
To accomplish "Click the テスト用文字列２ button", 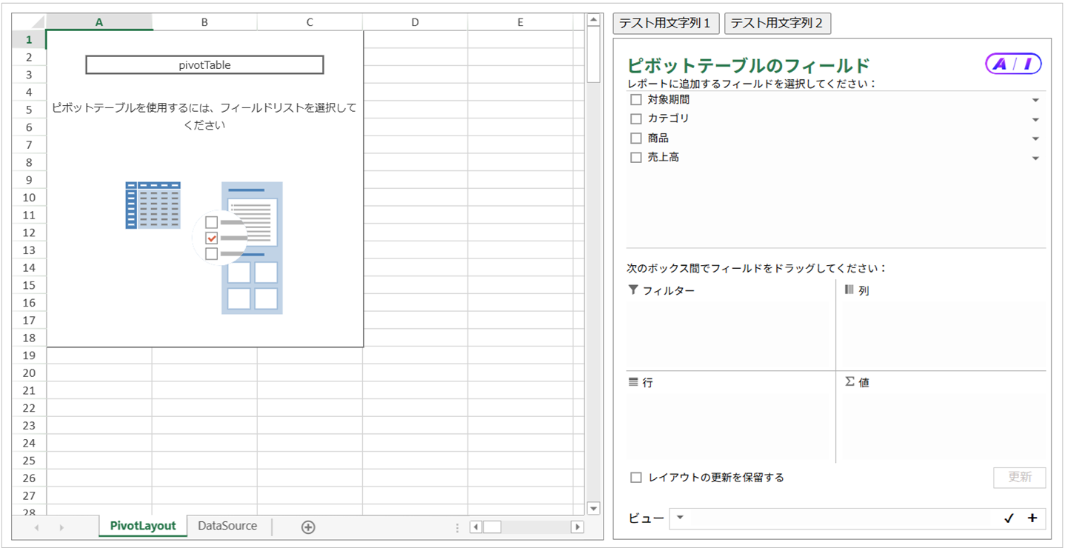I will point(778,23).
